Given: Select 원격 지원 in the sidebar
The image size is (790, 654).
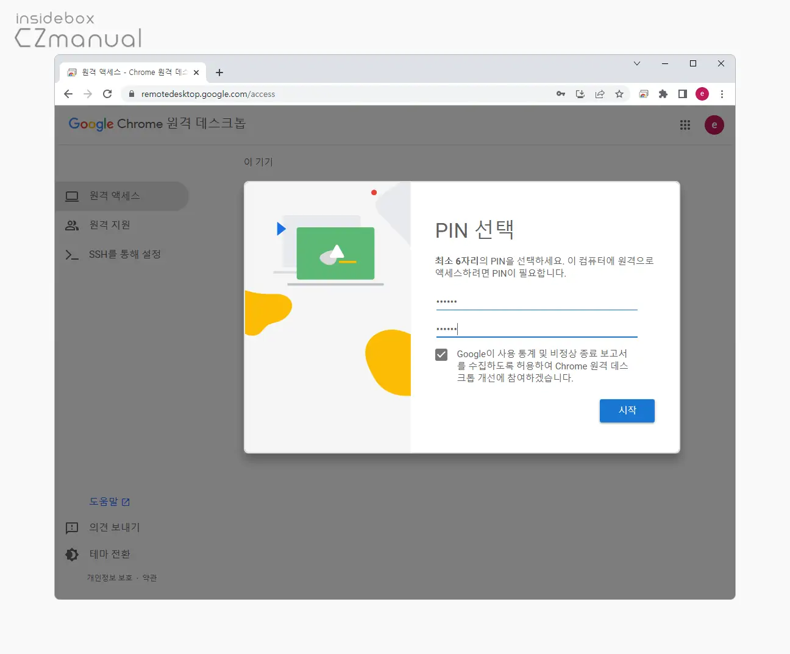Looking at the screenshot, I should (x=122, y=225).
